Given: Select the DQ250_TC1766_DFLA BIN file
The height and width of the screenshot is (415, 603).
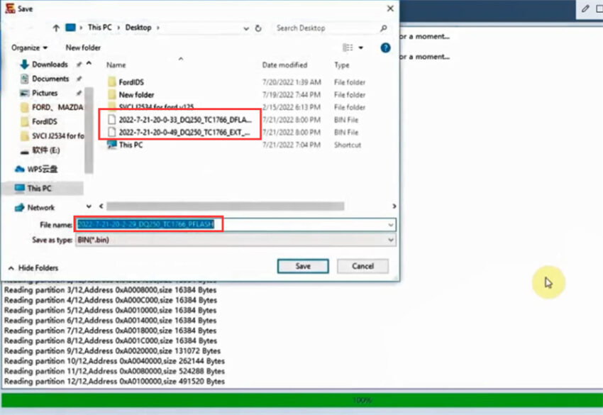Looking at the screenshot, I should [184, 120].
